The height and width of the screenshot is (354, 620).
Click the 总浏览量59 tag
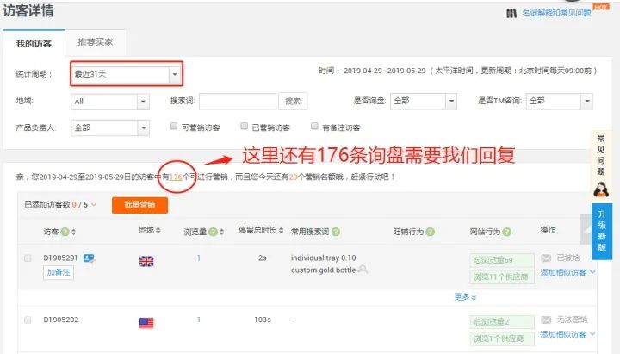point(502,260)
